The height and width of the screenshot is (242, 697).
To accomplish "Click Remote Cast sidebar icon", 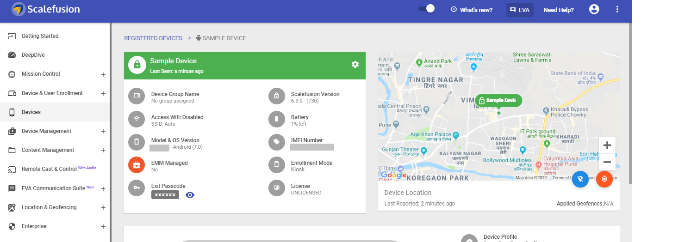I will coord(12,169).
